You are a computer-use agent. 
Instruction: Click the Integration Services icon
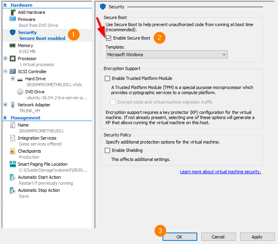(13, 138)
